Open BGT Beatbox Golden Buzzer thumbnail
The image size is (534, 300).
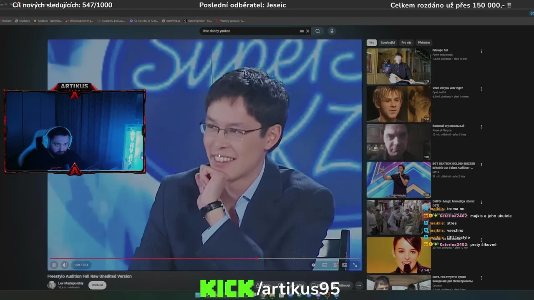coord(398,180)
